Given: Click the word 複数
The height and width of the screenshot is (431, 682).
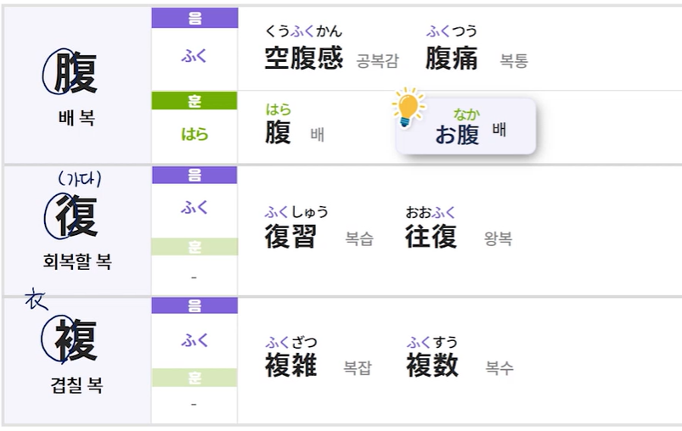Looking at the screenshot, I should pyautogui.click(x=431, y=366).
